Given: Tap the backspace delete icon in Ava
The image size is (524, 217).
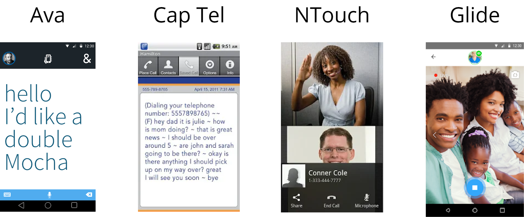Looking at the screenshot, I should tap(89, 195).
